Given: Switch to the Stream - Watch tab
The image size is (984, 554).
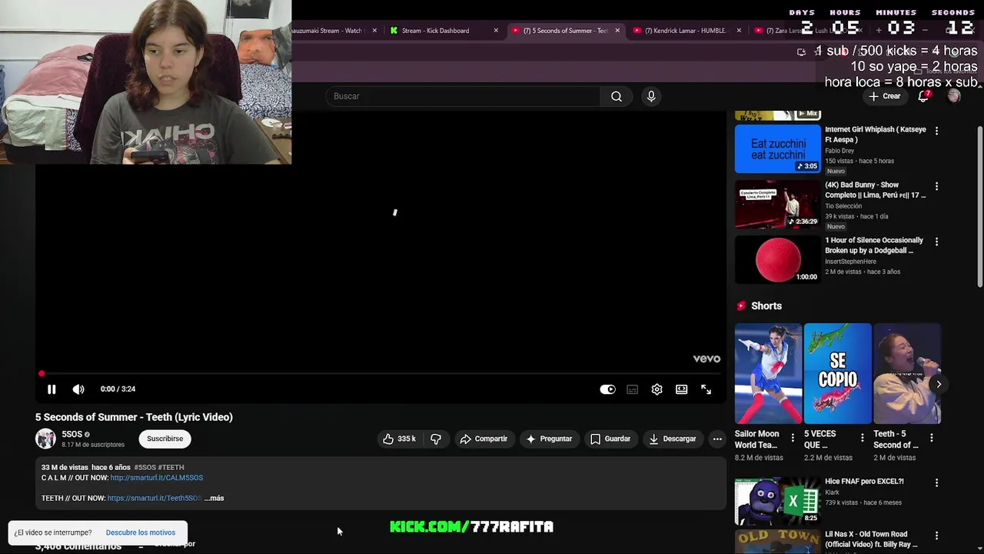Looking at the screenshot, I should coord(327,31).
